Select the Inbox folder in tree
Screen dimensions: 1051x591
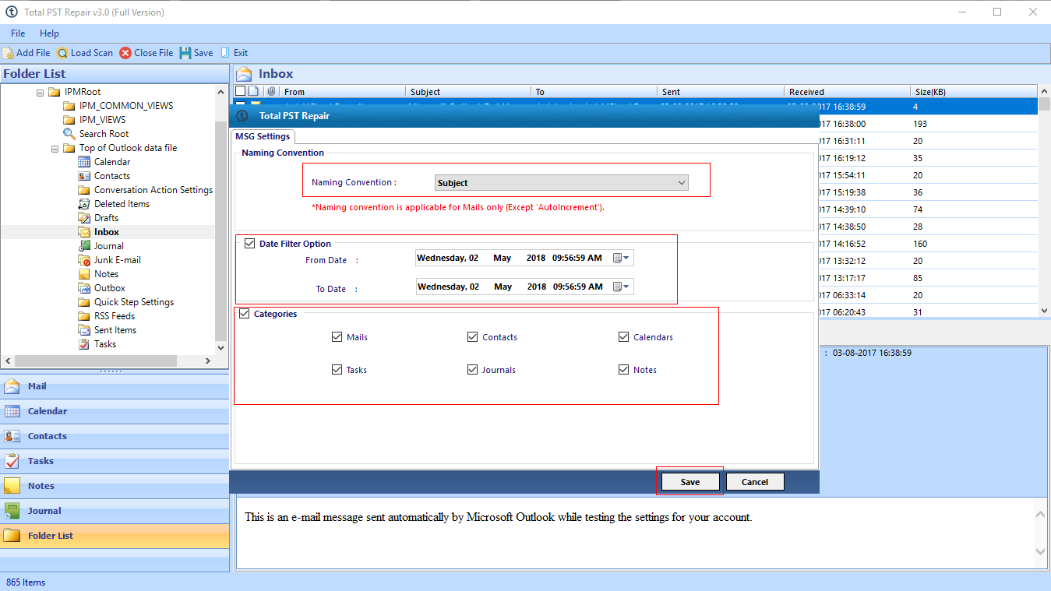pyautogui.click(x=107, y=232)
